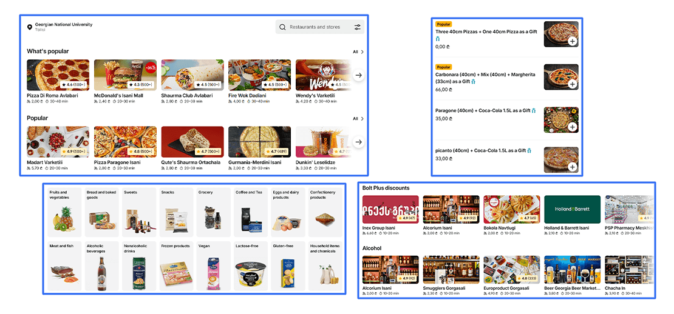Open the Alcoholic beverages category
The width and height of the screenshot is (674, 314).
point(101,266)
